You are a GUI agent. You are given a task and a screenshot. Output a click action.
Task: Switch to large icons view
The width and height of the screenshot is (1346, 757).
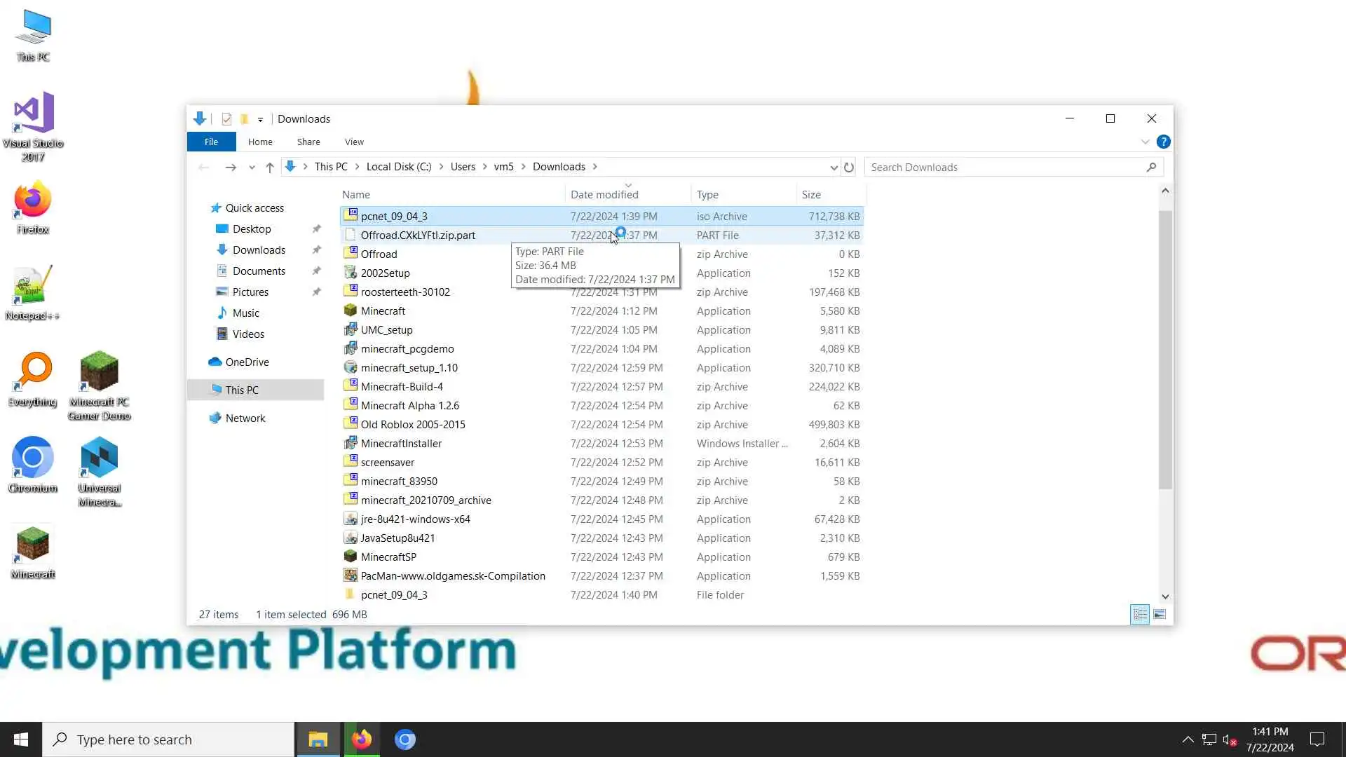tap(1160, 615)
